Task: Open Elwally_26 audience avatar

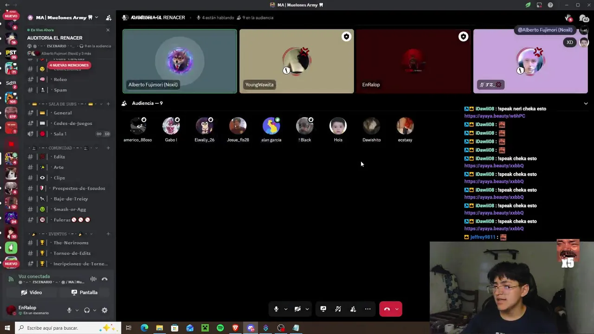Action: click(205, 126)
